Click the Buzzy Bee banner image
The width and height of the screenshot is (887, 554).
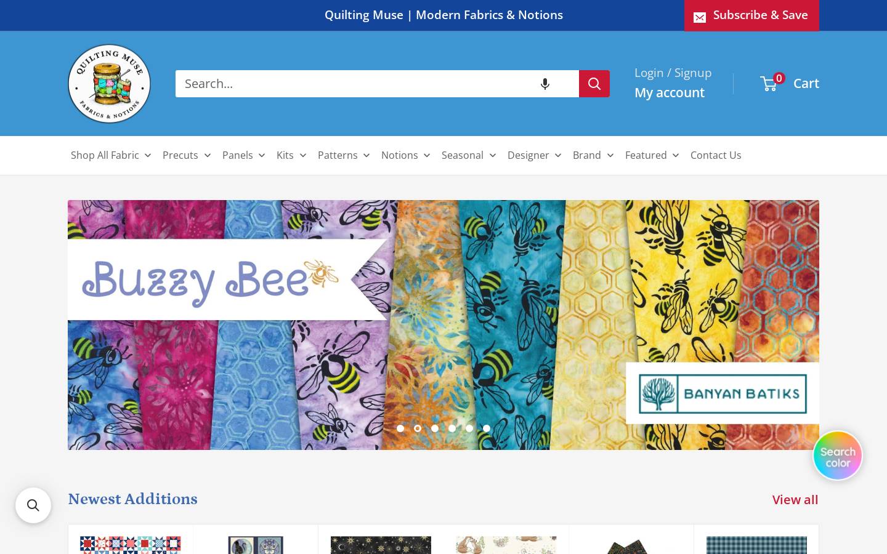coord(443,325)
